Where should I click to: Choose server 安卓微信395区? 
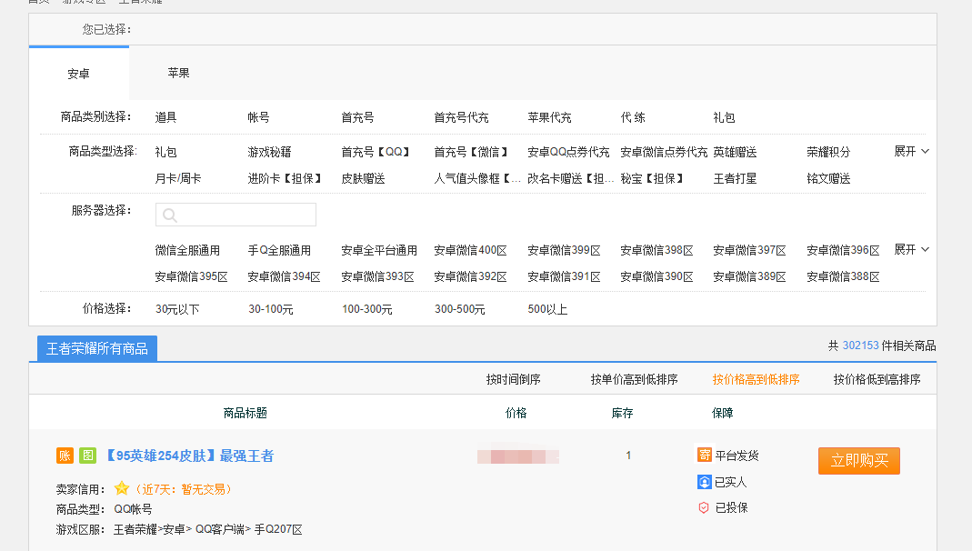point(192,276)
